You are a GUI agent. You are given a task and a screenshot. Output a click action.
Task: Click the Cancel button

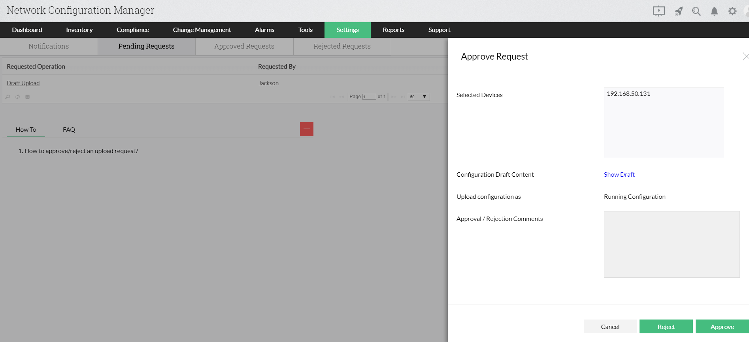(x=610, y=327)
